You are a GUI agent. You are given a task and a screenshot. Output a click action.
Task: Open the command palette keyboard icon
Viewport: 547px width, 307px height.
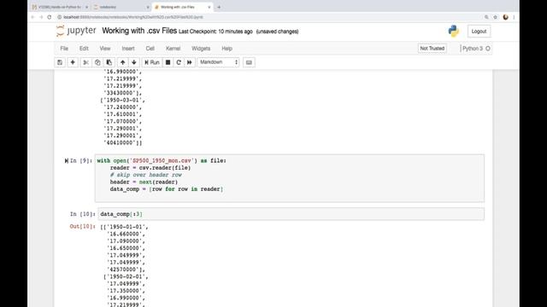(249, 62)
